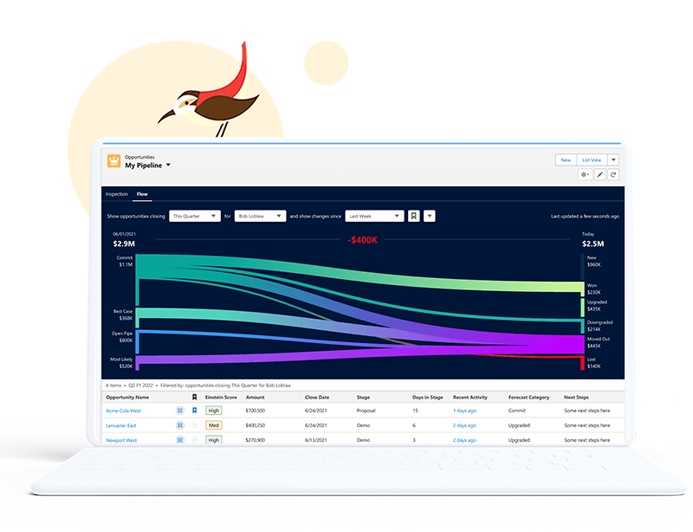Click the bookmark filter button beside Last Week

(414, 217)
